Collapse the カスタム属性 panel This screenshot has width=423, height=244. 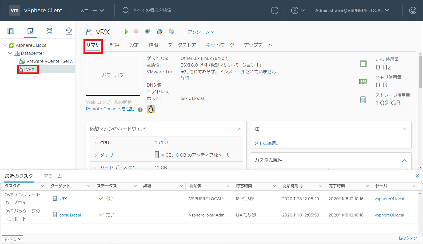[404, 160]
